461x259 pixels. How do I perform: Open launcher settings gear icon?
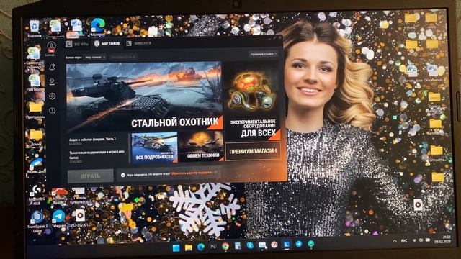tap(53, 96)
